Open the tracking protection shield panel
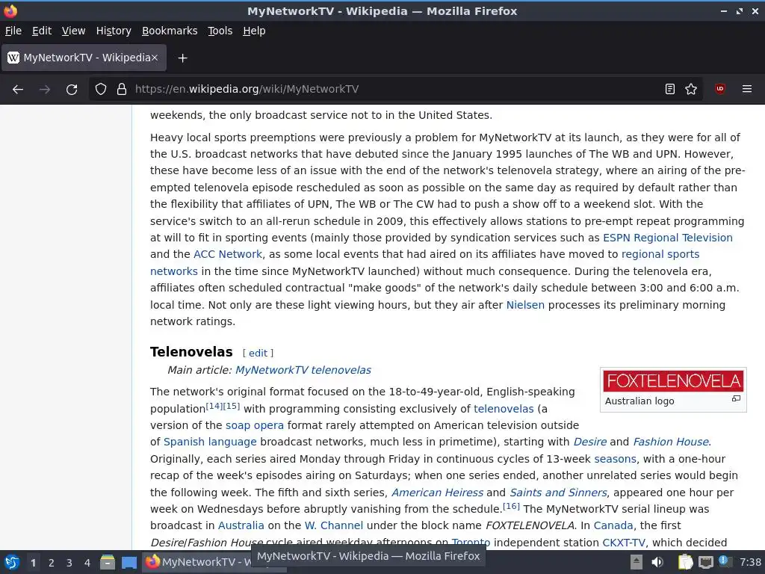This screenshot has width=765, height=574. coord(101,90)
